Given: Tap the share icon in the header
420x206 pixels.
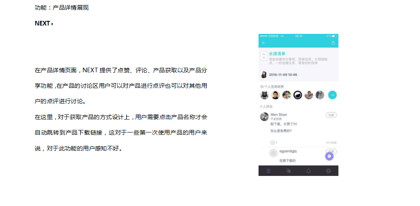Looking at the screenshot, I should pos(333,43).
